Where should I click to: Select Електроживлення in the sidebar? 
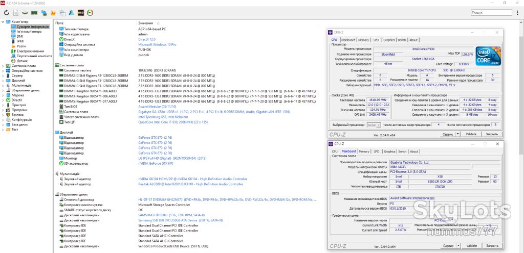pyautogui.click(x=30, y=51)
